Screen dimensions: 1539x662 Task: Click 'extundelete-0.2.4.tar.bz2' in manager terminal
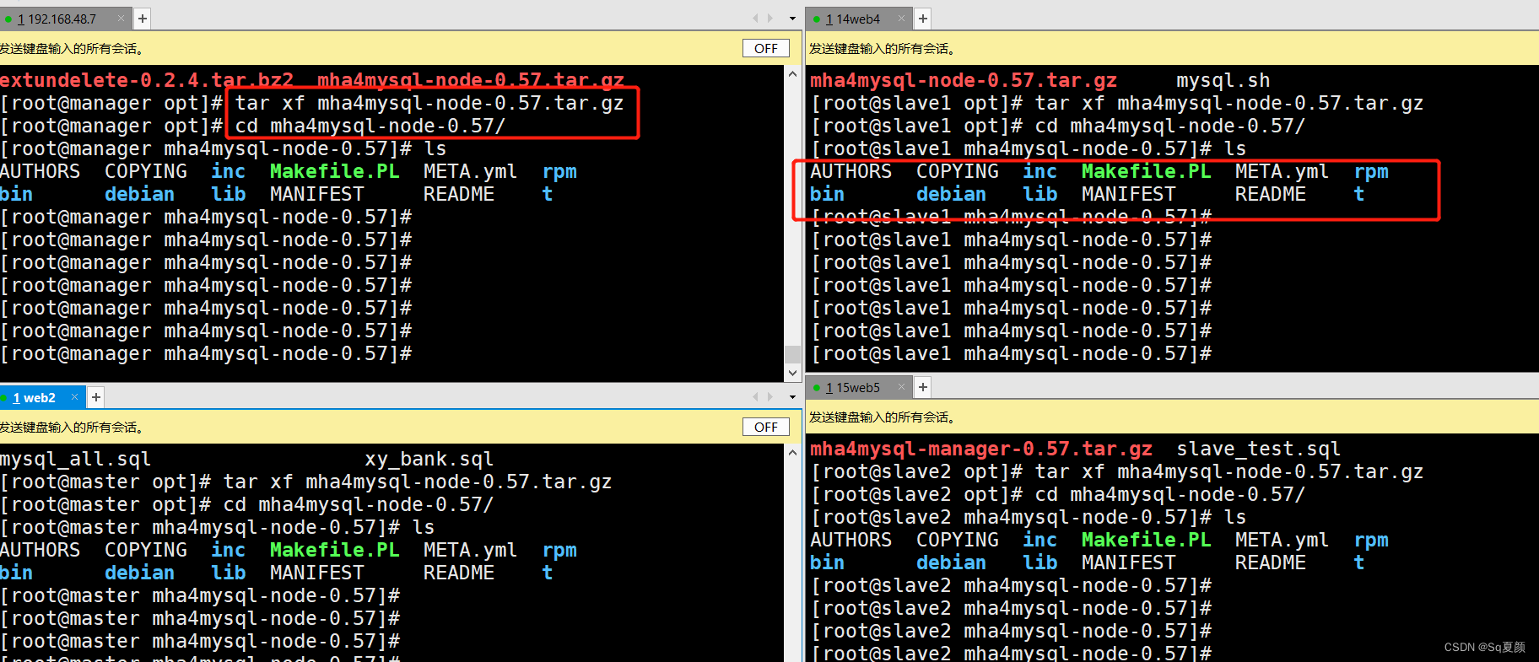147,80
